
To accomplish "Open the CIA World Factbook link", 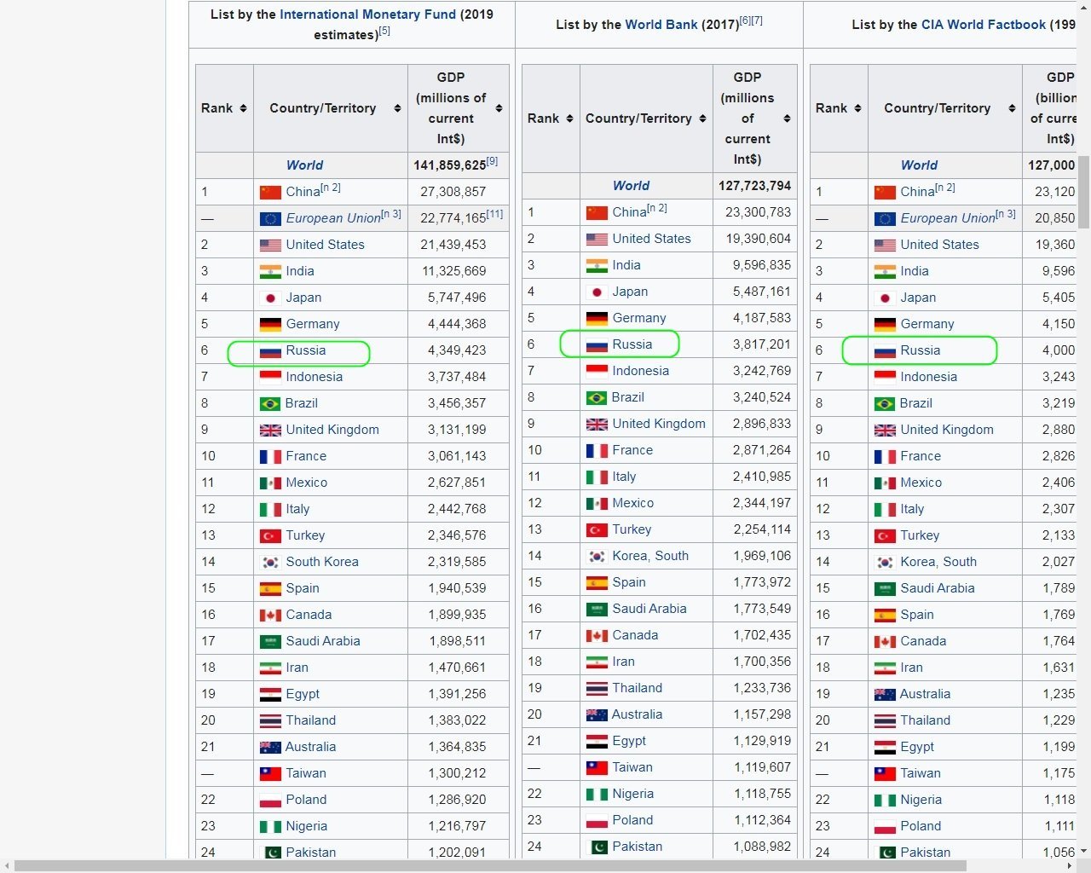I will [983, 25].
